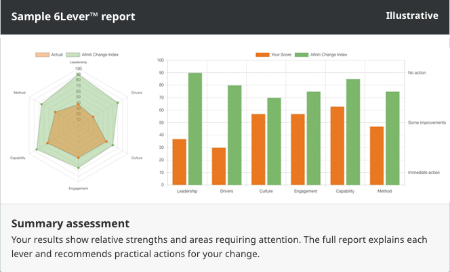The image size is (450, 272).
Task: Click the orange Capability bar in bar chart
Action: click(x=337, y=146)
